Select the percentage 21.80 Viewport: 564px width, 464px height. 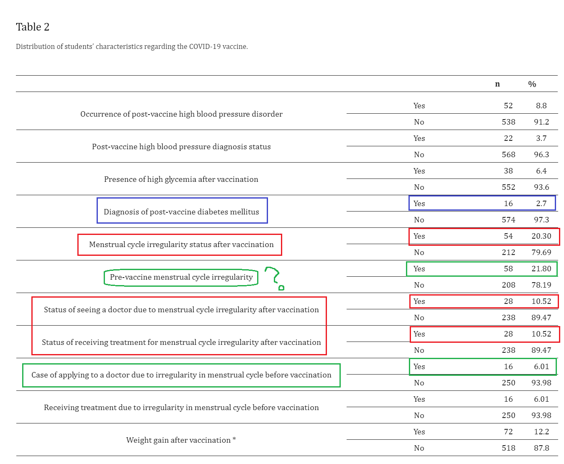(x=541, y=269)
